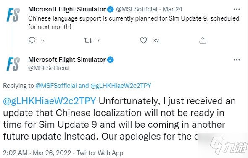Click the verified badge on second tweet
Viewport: 248px width, 158px height.
[x=111, y=60]
